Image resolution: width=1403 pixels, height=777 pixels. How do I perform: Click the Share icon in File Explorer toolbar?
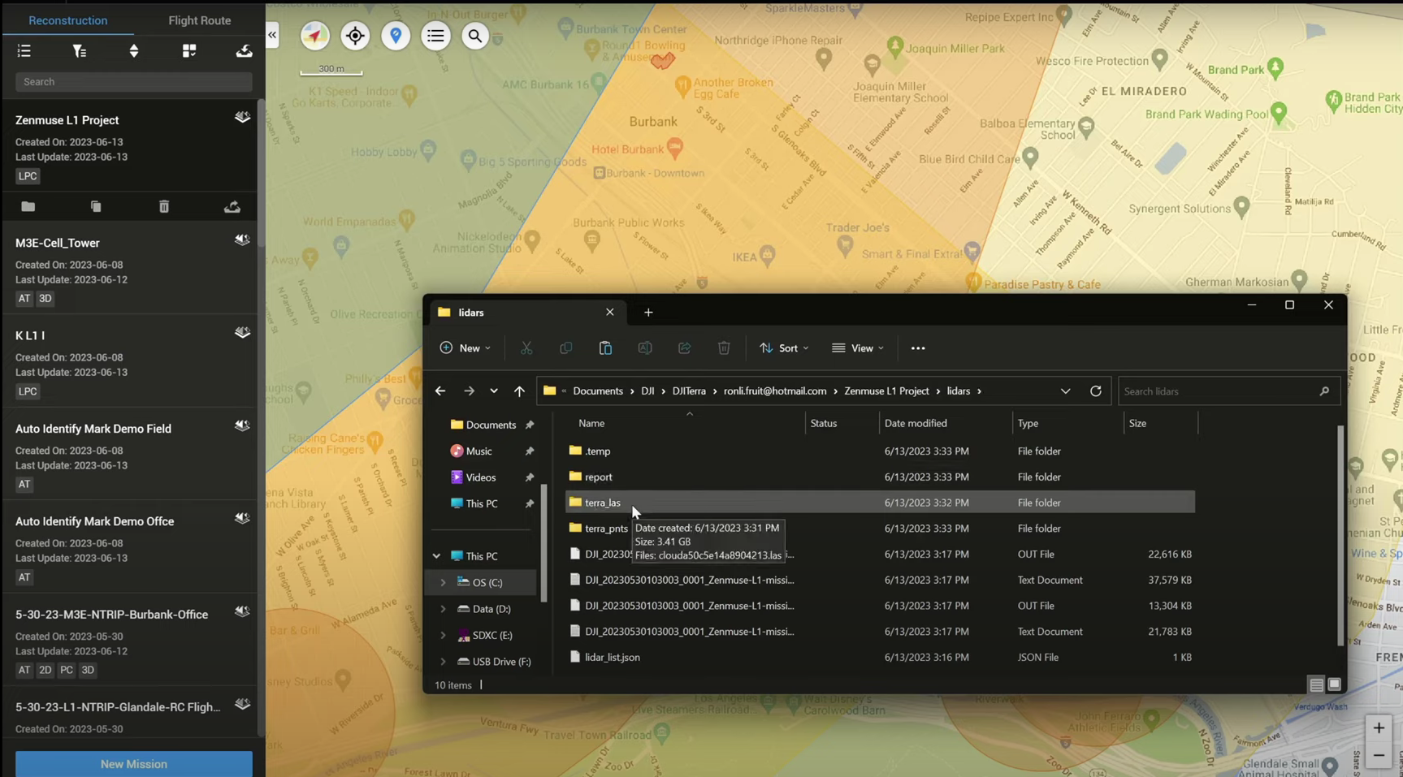684,348
